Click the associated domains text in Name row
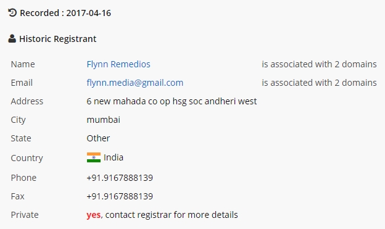The width and height of the screenshot is (385, 229). coord(319,64)
